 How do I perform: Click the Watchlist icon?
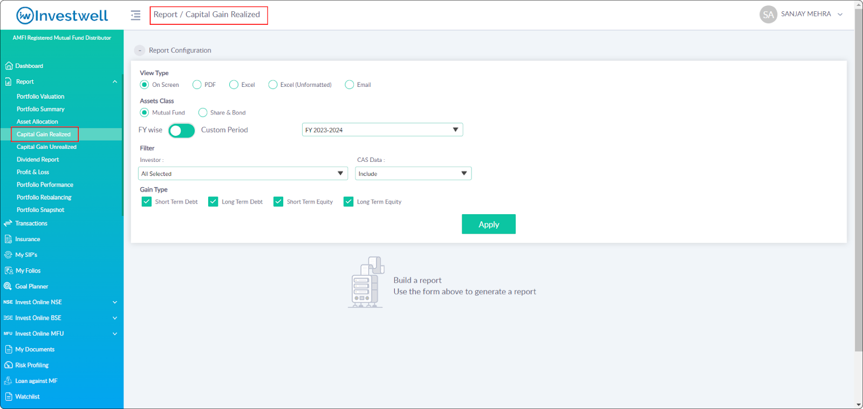(x=9, y=397)
